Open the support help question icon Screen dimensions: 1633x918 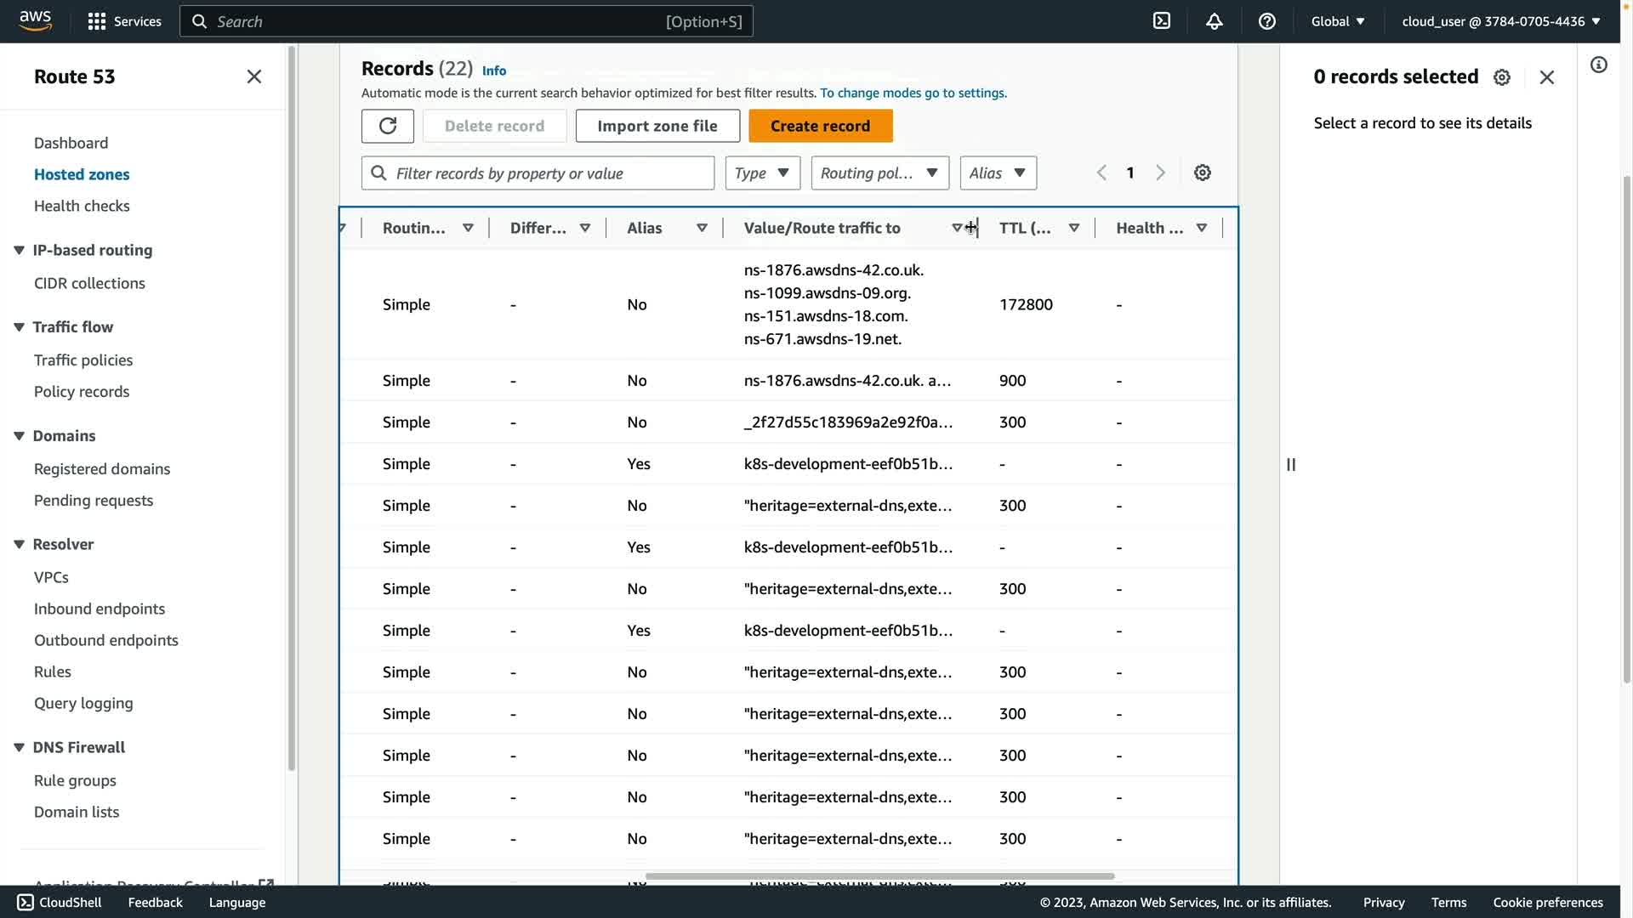(x=1267, y=21)
